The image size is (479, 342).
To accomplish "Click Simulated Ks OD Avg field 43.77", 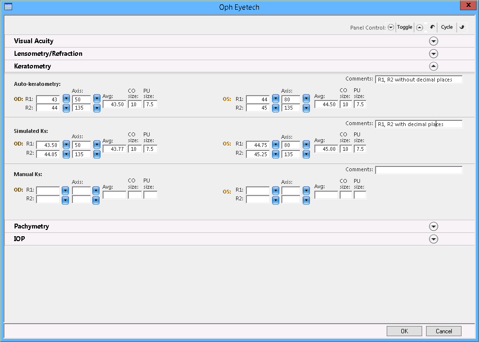I will coord(114,149).
